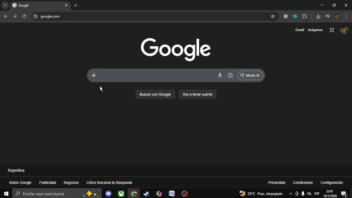Open the Extensions puzzle-piece menu
352x198 pixels.
[304, 16]
